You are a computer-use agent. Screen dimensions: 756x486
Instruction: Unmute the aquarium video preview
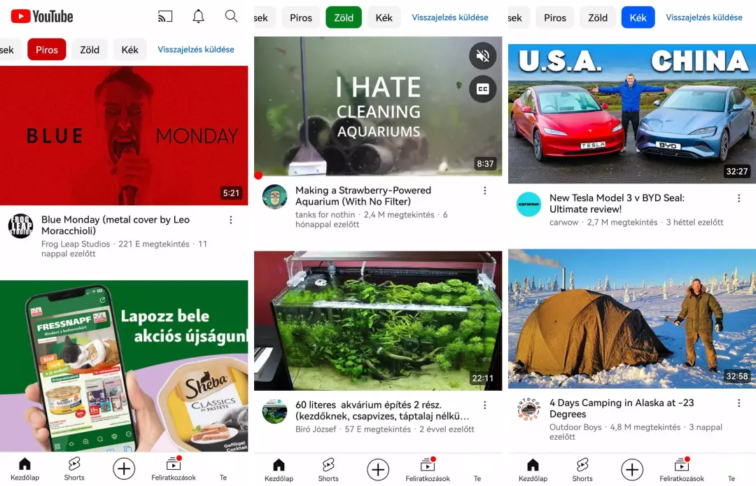[482, 56]
